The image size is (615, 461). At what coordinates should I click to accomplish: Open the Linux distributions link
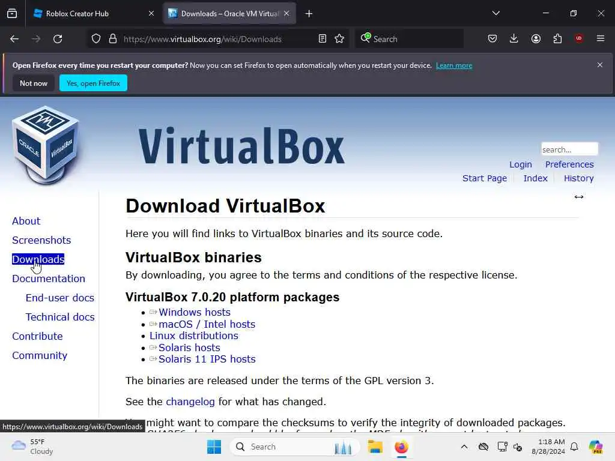coord(194,336)
